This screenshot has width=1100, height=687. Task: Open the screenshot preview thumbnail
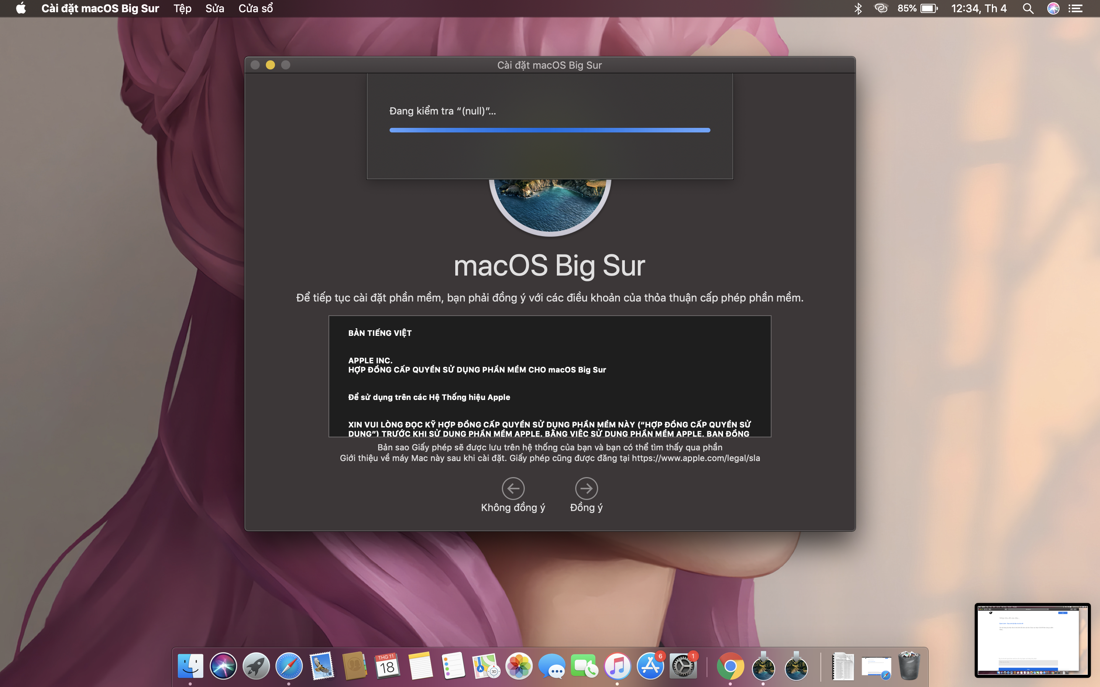click(x=1032, y=640)
